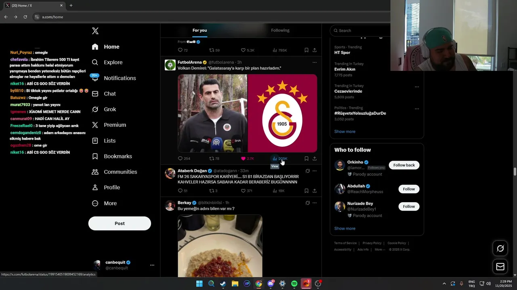Viewport: 517px width, 290px height.
Task: View Ataberk Doğan post analytics 19K
Action: (x=278, y=191)
